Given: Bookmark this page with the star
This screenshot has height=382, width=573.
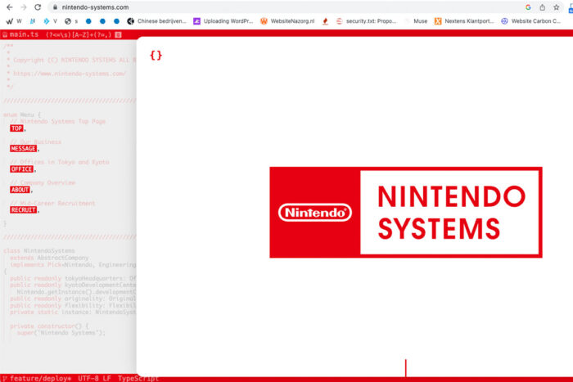Looking at the screenshot, I should (556, 7).
